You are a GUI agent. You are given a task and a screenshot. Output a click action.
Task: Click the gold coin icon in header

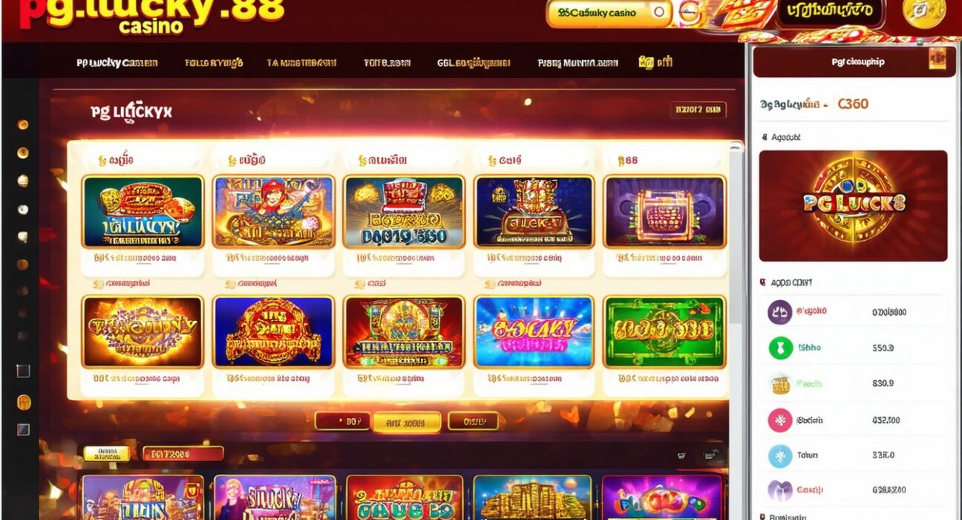924,13
